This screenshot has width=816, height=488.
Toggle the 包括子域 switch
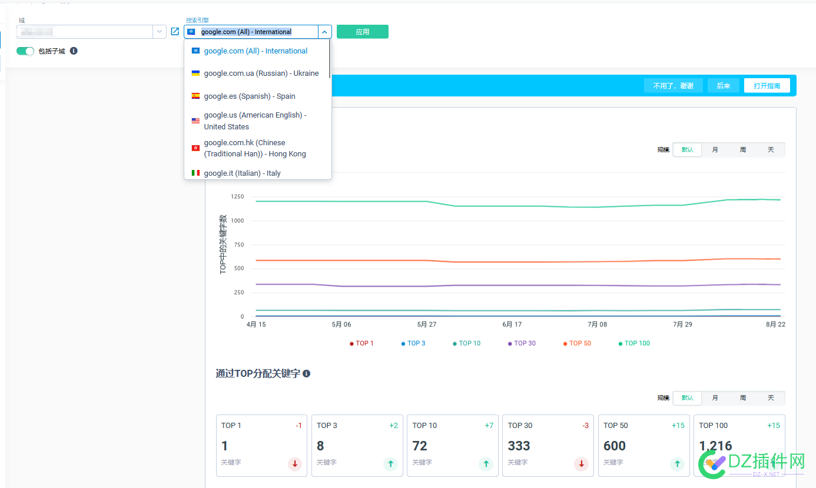click(25, 51)
